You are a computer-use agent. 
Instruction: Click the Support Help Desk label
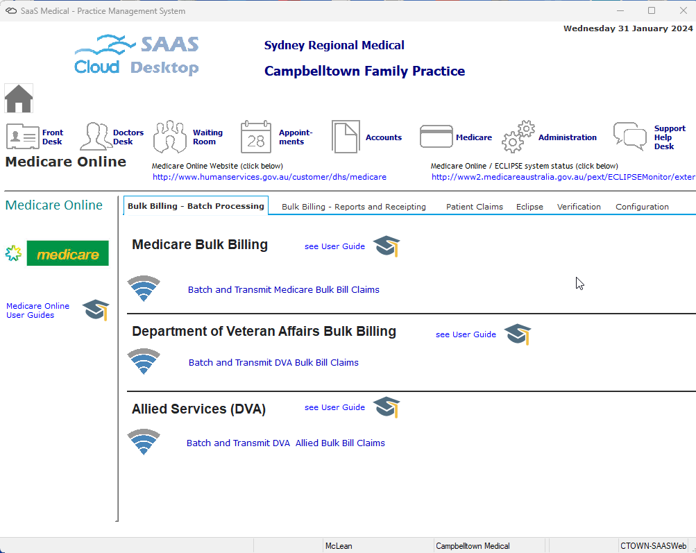pos(670,137)
